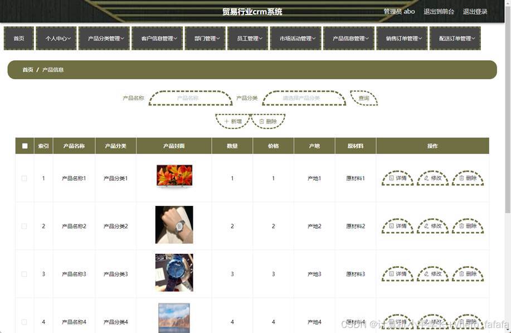Open the 首页 navigation menu item
This screenshot has width=511, height=333.
pos(19,38)
